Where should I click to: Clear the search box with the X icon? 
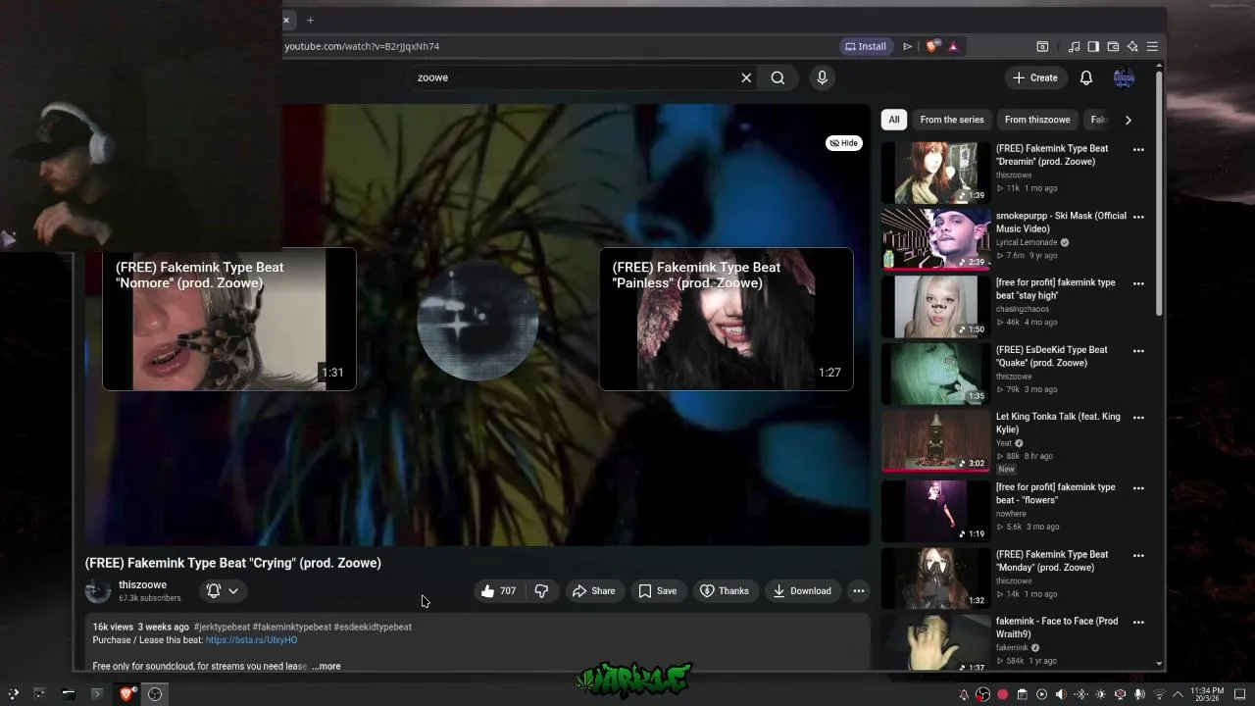pyautogui.click(x=746, y=77)
